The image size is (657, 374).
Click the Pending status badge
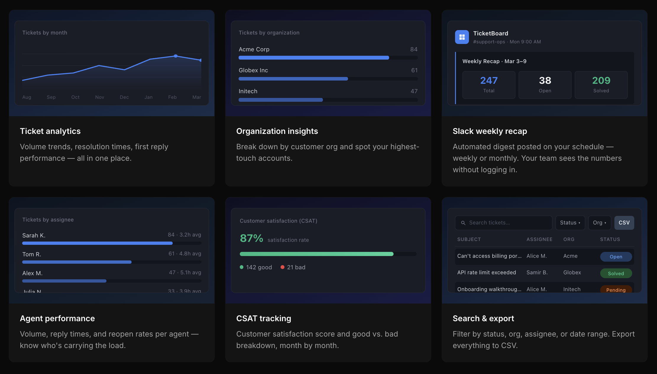(616, 290)
